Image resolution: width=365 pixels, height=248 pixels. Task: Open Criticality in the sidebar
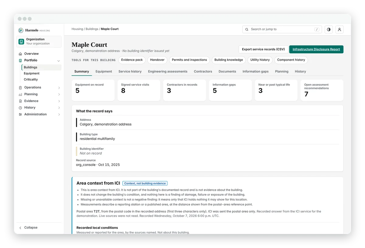pyautogui.click(x=31, y=79)
